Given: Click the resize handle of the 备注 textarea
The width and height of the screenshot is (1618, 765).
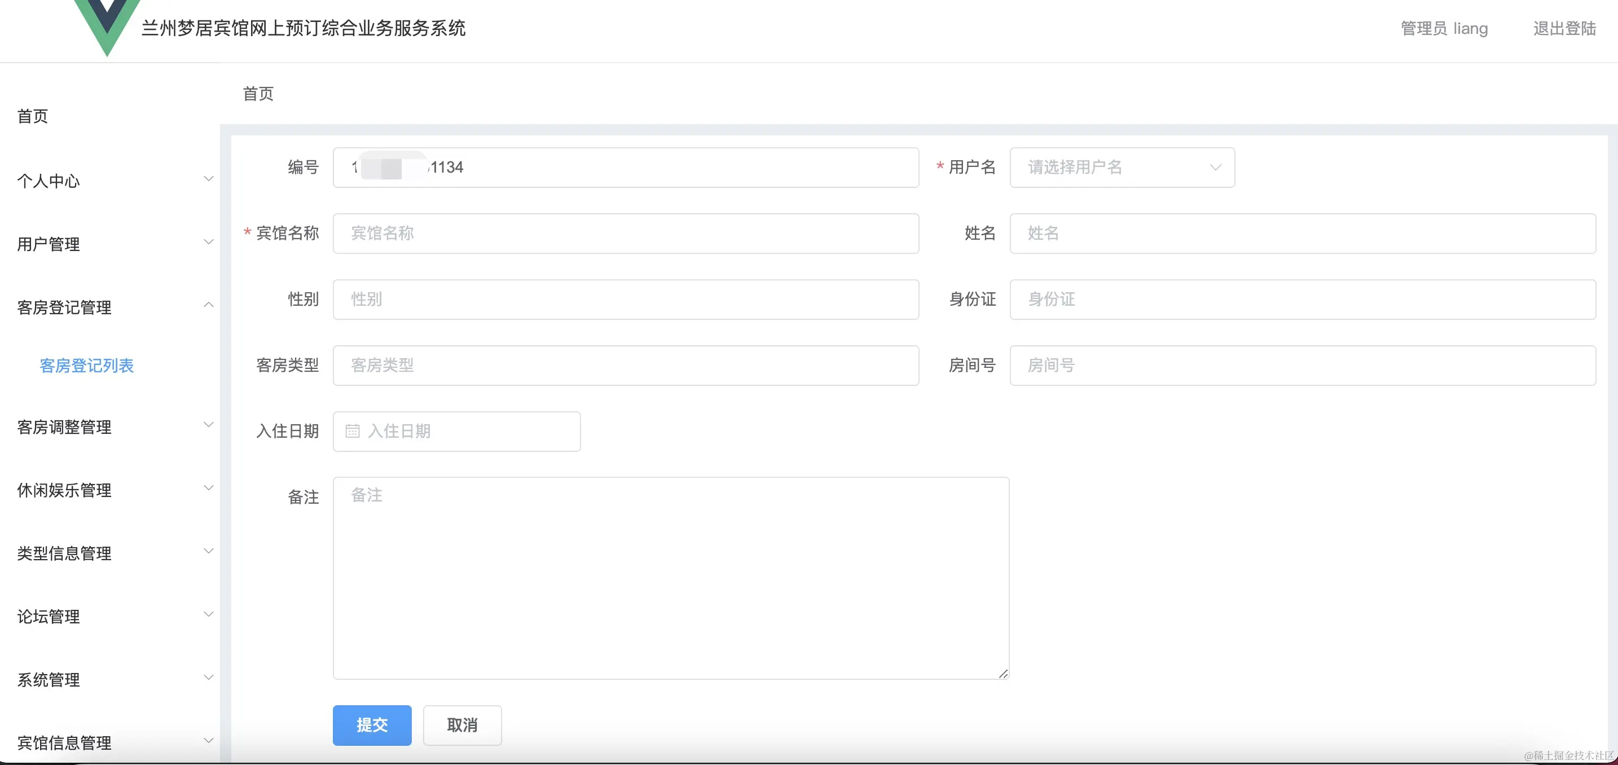Looking at the screenshot, I should (1003, 674).
